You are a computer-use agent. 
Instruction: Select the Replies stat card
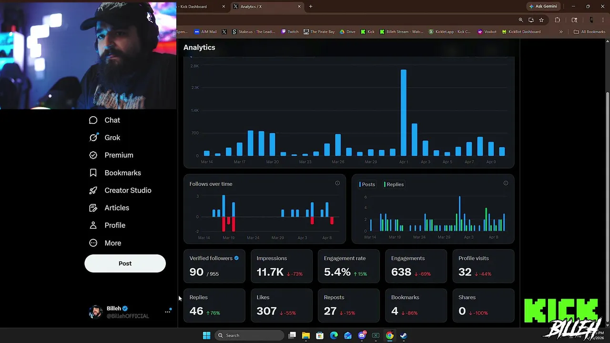pos(214,305)
